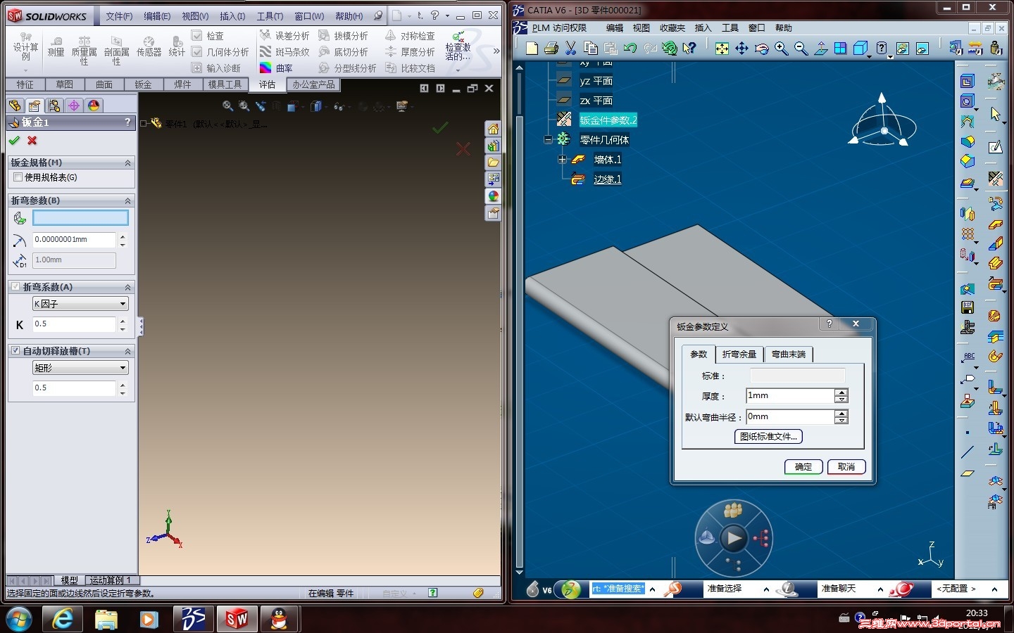The width and height of the screenshot is (1014, 633).
Task: Select the Rotate view tool in CATIA
Action: coord(761,48)
